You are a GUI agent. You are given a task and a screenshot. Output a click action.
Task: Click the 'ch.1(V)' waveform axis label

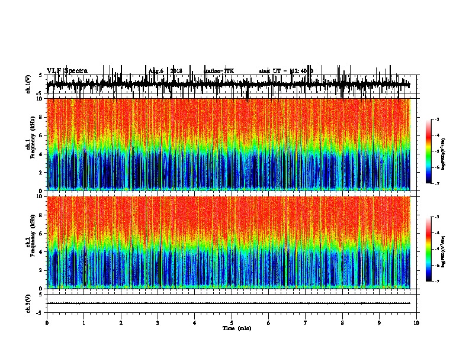click(28, 84)
